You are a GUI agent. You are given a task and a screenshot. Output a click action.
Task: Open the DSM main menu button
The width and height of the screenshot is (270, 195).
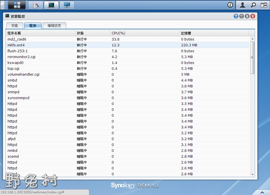(x=17, y=5)
